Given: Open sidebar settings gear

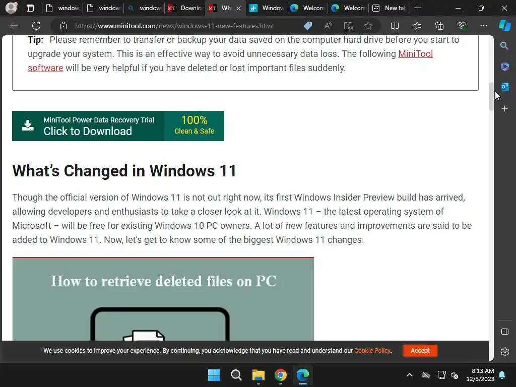Looking at the screenshot, I should click(x=504, y=351).
